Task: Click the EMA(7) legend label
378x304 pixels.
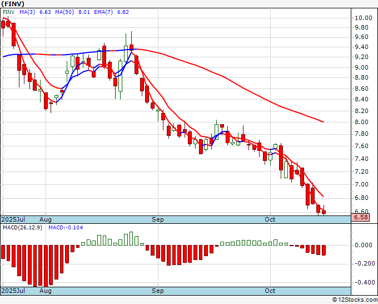Action: (x=103, y=12)
